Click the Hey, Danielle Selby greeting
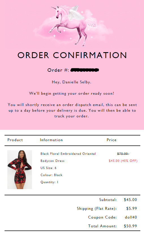The height and width of the screenshot is (235, 144). 72,82
